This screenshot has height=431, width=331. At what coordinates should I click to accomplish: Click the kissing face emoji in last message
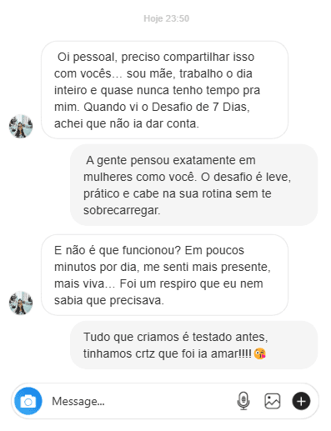click(260, 353)
